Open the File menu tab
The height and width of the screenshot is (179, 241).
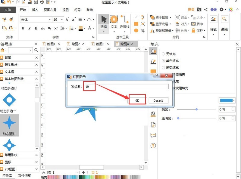pos(8,10)
